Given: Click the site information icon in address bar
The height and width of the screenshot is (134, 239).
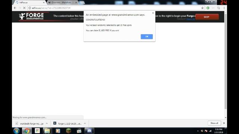Looking at the screenshot, I should pyautogui.click(x=30, y=8).
